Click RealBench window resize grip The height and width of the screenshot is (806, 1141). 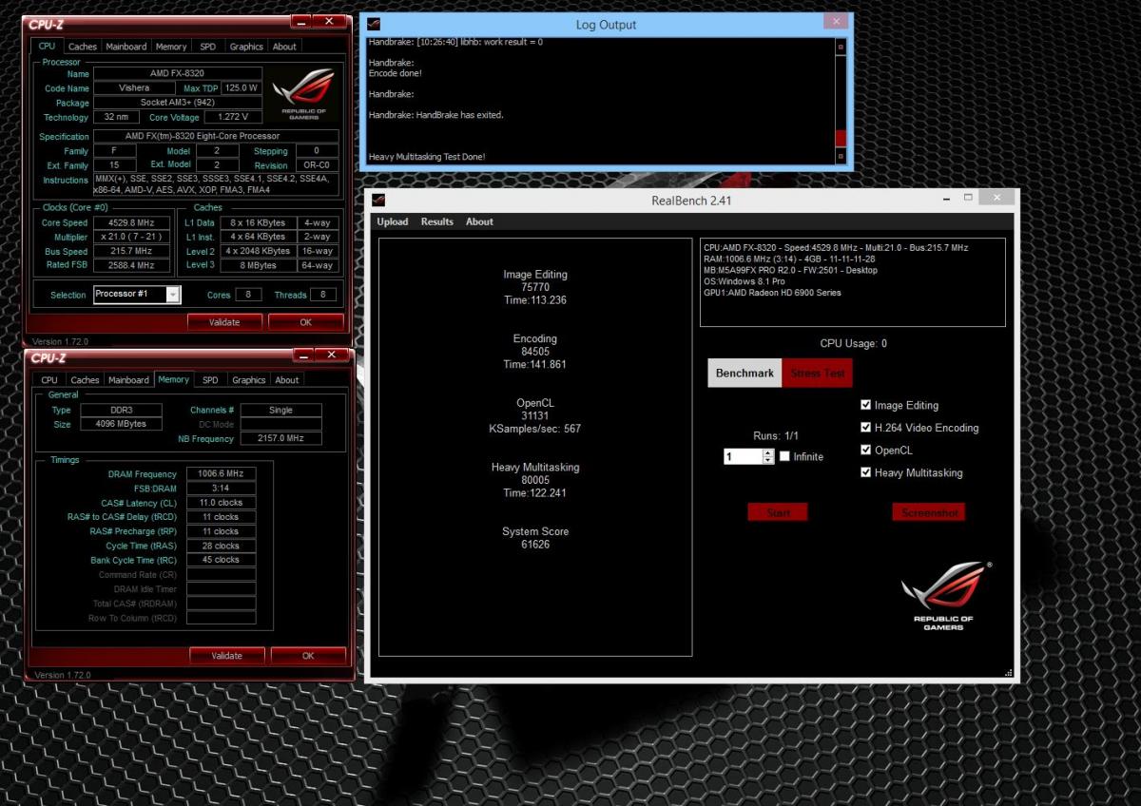1009,673
